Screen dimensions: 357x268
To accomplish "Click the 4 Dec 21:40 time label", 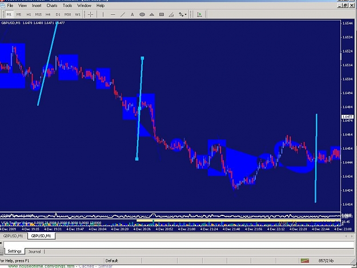I will [232, 229].
